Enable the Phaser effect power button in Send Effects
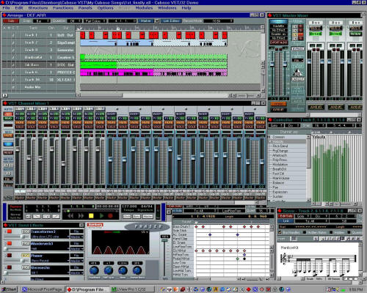 pyautogui.click(x=10, y=255)
